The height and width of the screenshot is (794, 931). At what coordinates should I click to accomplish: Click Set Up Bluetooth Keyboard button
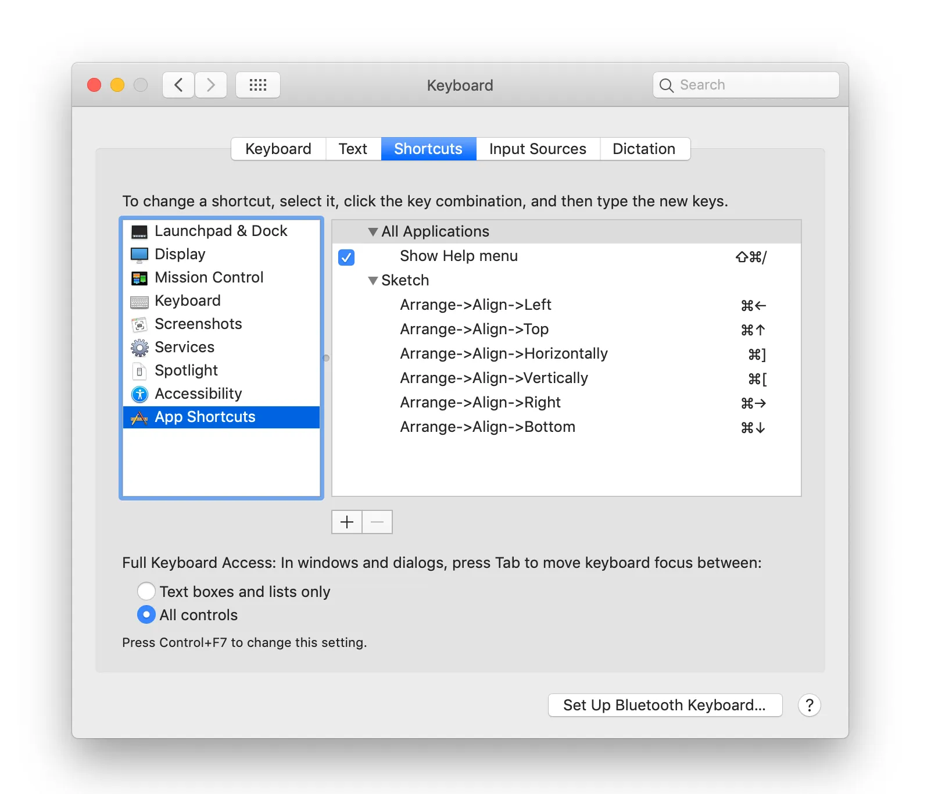[664, 705]
